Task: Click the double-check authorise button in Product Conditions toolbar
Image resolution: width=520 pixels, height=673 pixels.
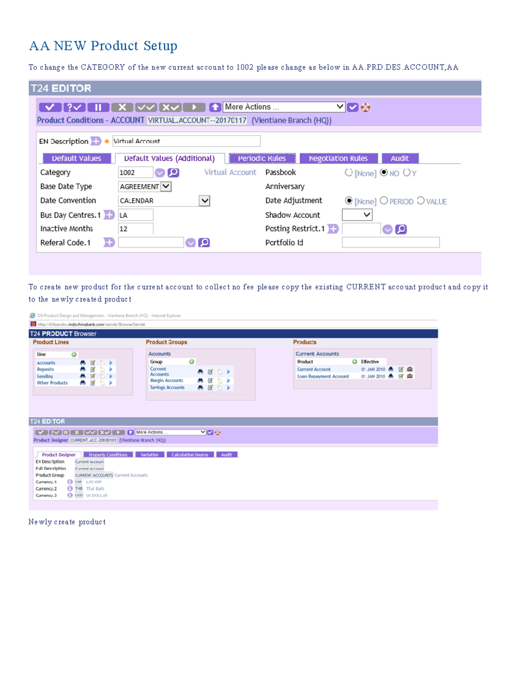Action: click(x=146, y=107)
